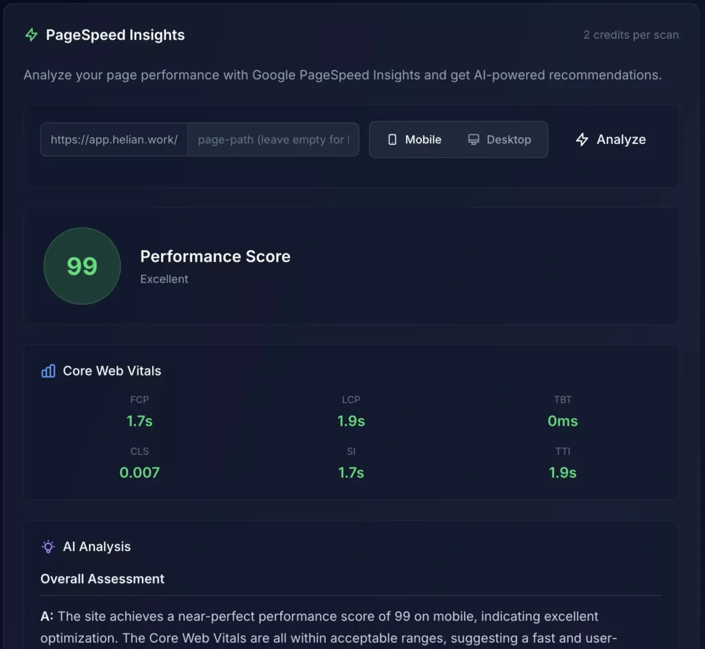The width and height of the screenshot is (705, 649).
Task: Click the SI 1.7s metric
Action: [351, 473]
